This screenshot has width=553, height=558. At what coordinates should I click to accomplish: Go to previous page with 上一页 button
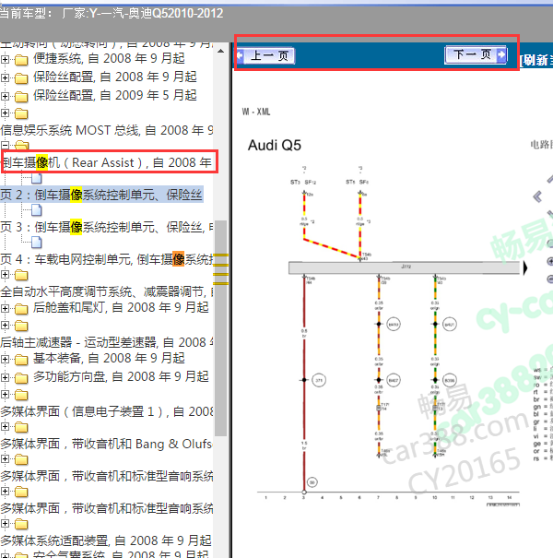(265, 55)
